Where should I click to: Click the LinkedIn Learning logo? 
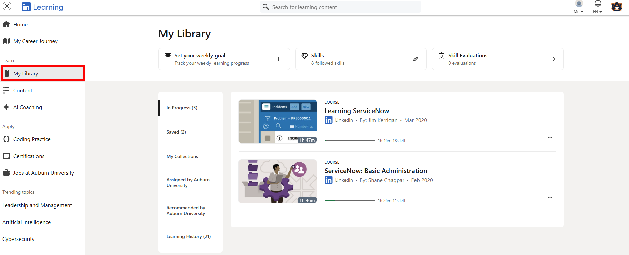[43, 7]
